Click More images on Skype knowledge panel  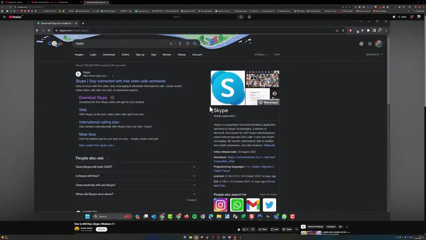point(268,102)
